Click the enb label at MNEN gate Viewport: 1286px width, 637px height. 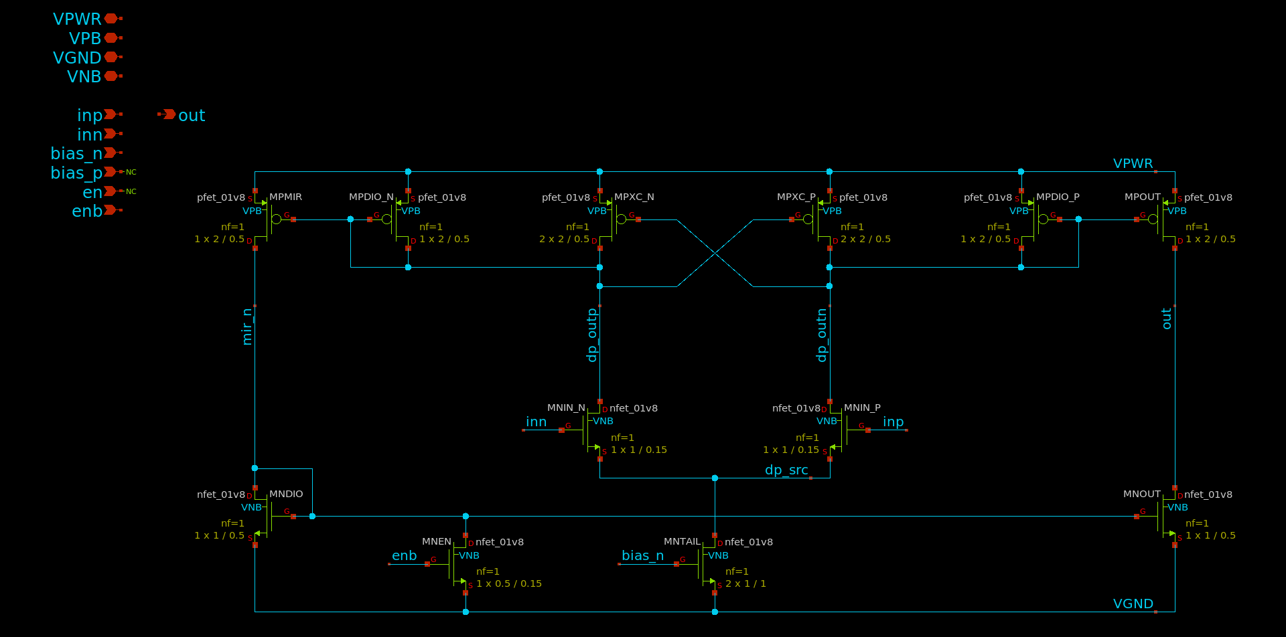pyautogui.click(x=405, y=555)
